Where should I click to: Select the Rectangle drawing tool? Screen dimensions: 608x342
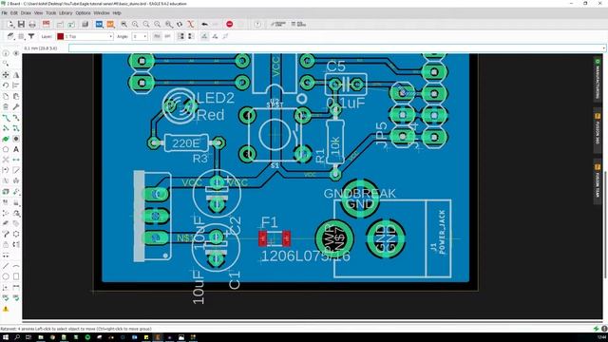click(x=16, y=276)
